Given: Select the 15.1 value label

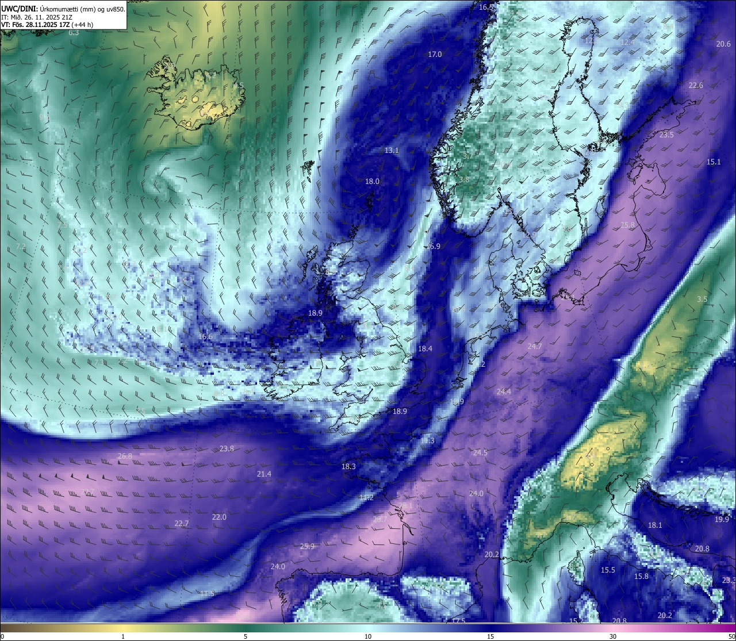Looking at the screenshot, I should [x=714, y=162].
